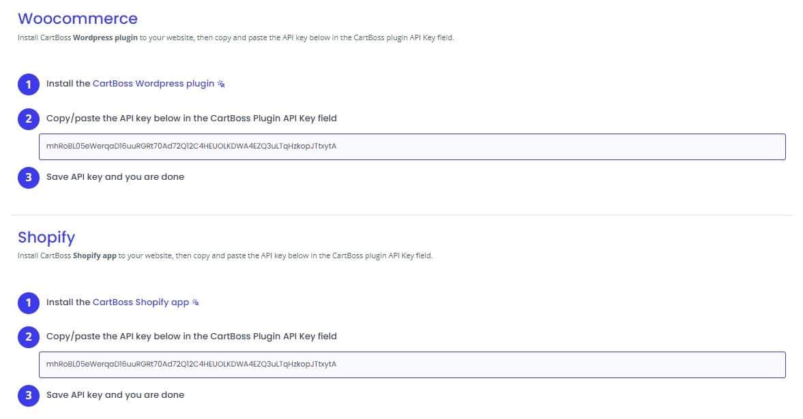Click the Copy/paste instruction text in Shopify section
The height and width of the screenshot is (419, 803).
(x=190, y=336)
